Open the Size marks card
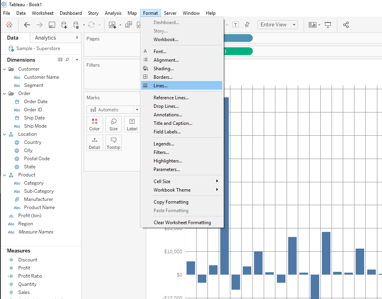 coord(113,124)
